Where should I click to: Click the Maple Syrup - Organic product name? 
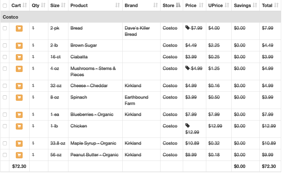(93, 143)
